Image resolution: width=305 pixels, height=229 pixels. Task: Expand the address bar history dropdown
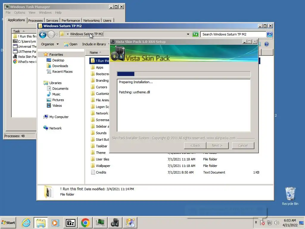(188, 34)
